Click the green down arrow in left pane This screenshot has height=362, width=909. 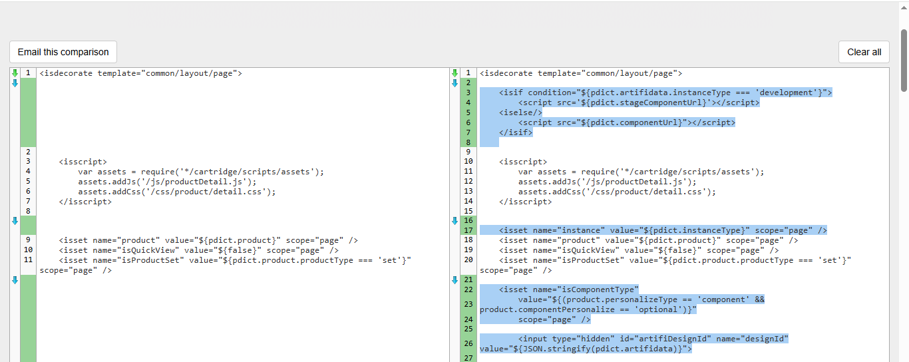[x=15, y=73]
